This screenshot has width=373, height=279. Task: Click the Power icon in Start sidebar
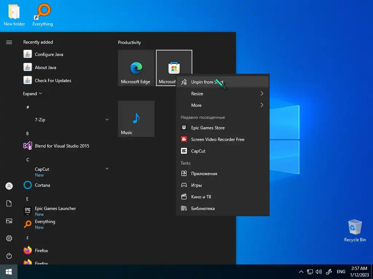click(x=9, y=256)
